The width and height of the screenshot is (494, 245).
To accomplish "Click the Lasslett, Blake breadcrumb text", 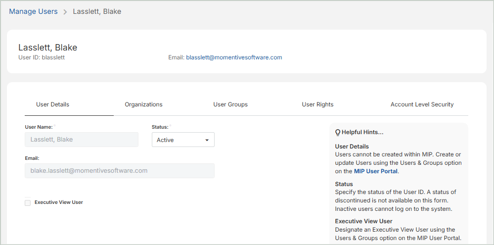I will tap(97, 11).
